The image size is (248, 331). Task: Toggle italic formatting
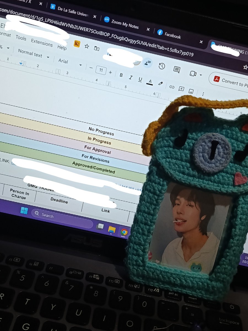131,77
